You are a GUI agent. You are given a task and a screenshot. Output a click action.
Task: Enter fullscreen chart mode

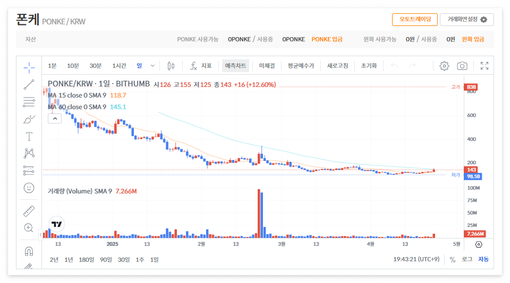[x=484, y=66]
